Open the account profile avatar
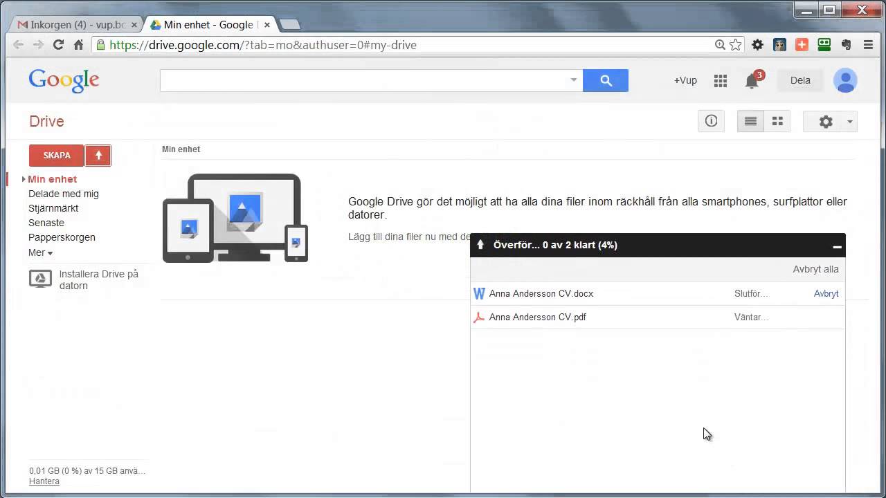 point(845,81)
